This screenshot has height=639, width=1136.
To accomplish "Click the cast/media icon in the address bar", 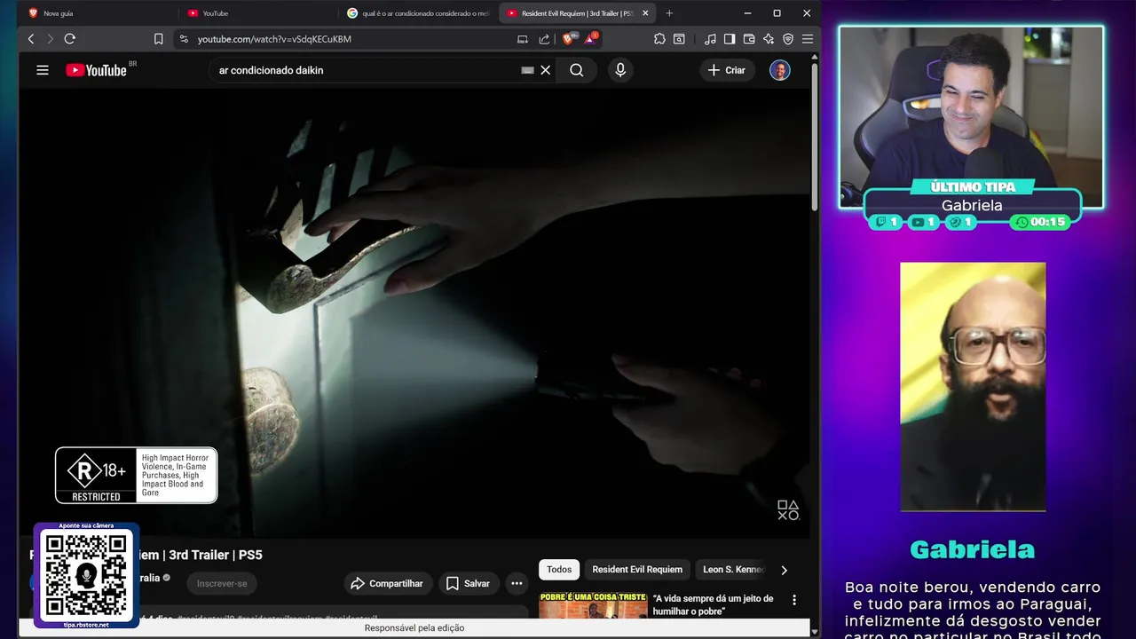I will pyautogui.click(x=523, y=39).
